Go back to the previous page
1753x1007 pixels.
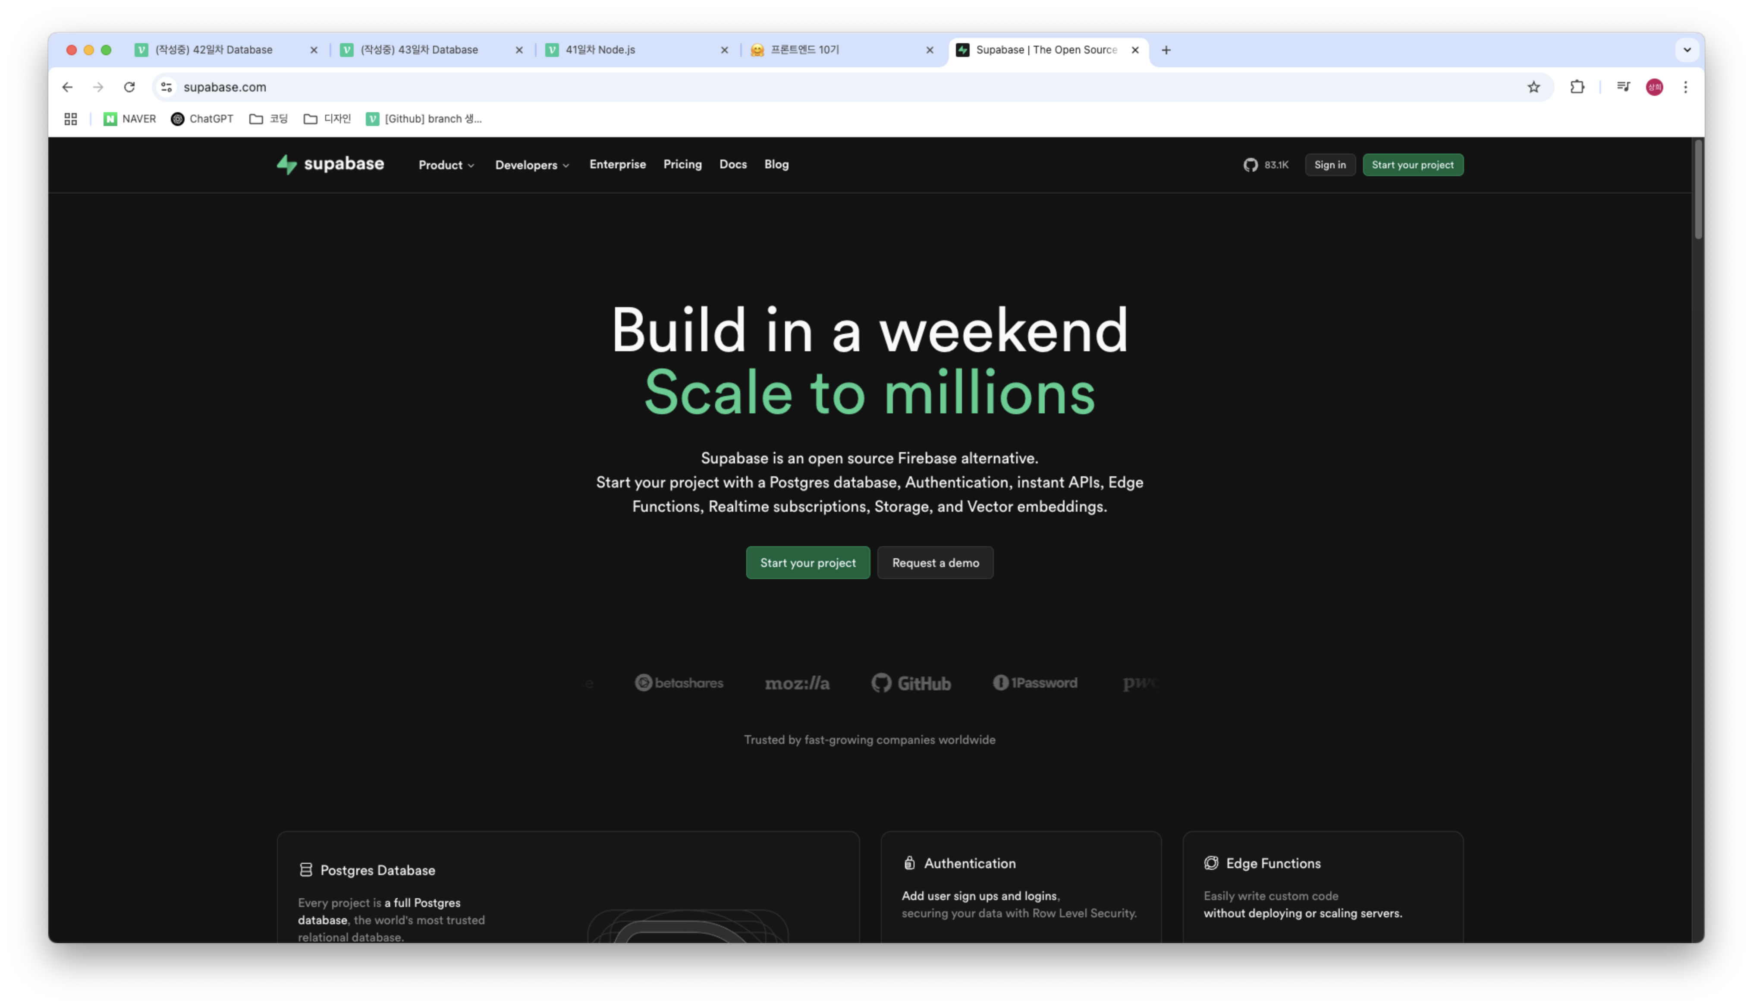tap(67, 87)
